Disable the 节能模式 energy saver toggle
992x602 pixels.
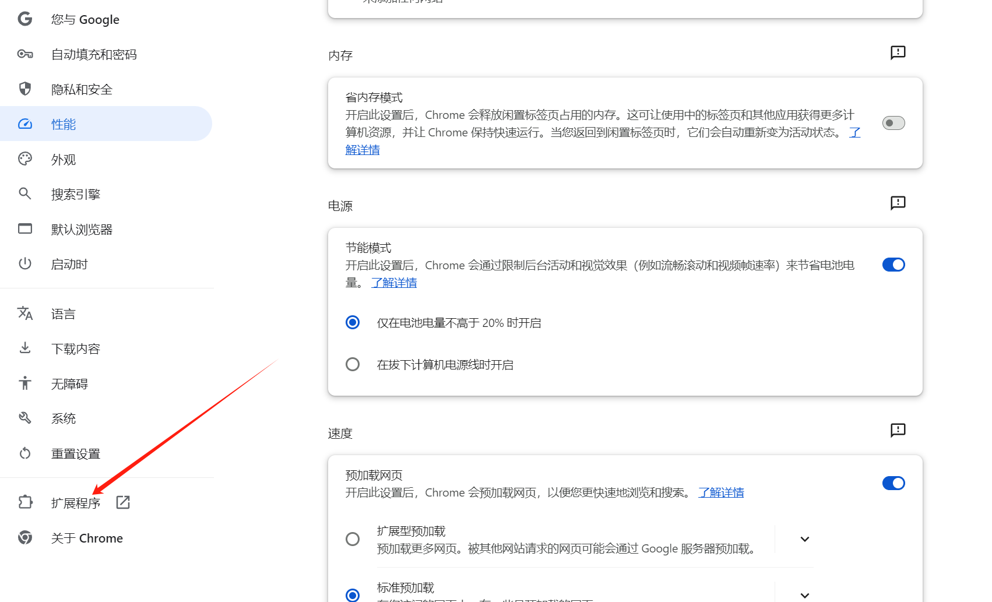click(893, 265)
